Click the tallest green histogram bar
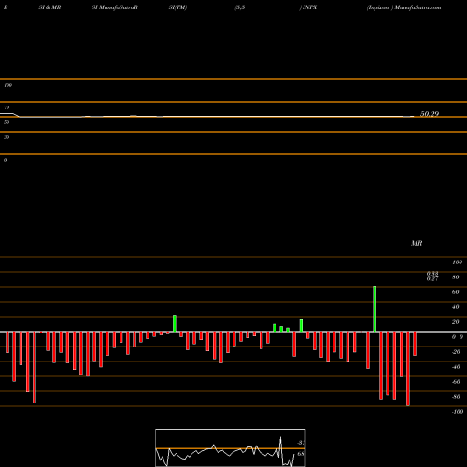Viewport: 467px width, 467px height. coord(375,309)
